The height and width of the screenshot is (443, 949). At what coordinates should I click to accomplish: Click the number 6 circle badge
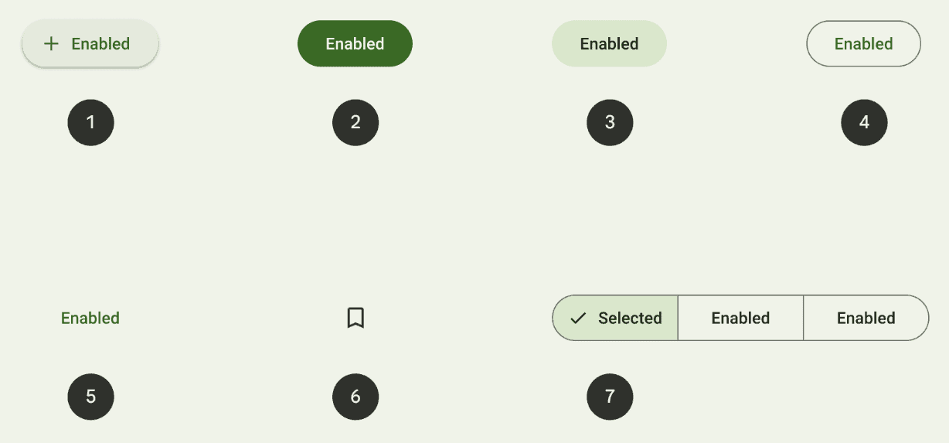click(355, 397)
